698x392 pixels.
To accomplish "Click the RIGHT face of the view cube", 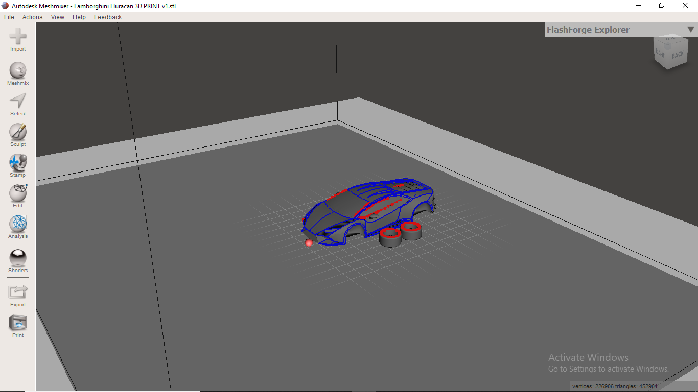I will pos(660,53).
